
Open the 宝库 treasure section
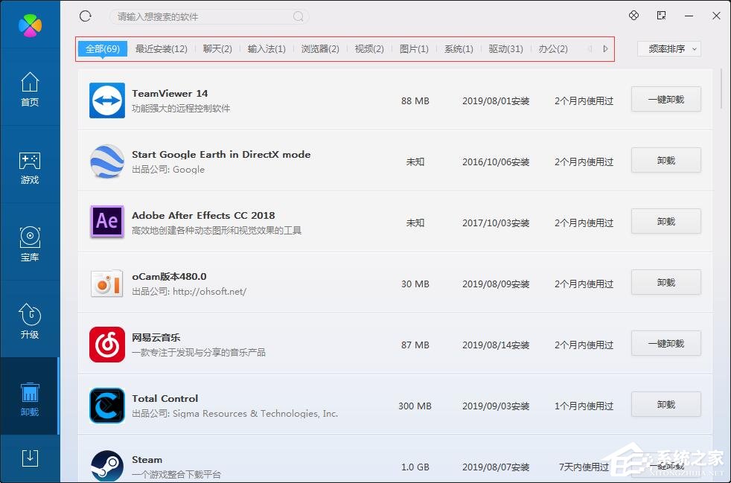30,244
